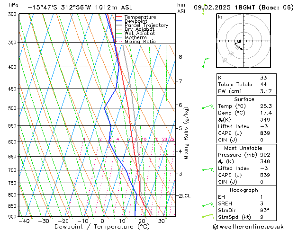Image resolution: width=298 pixels, height=230 pixels.
Task: Click the date header '09.02.2025 18GMT (Base: 06)'
Action: (244, 8)
